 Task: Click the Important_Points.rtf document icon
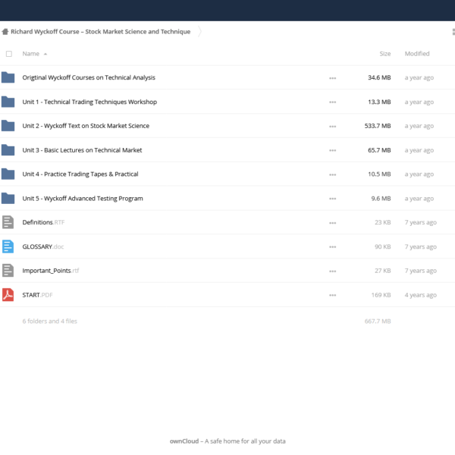pos(8,271)
